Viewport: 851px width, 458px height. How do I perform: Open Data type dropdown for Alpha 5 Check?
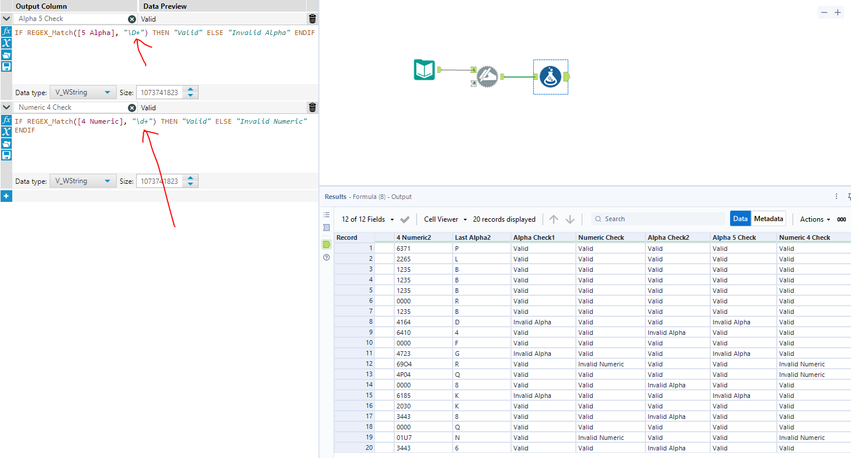(x=83, y=92)
